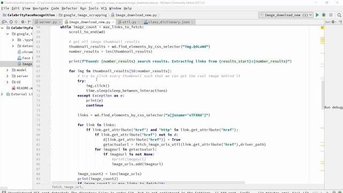343x193 pixels.
Task: Open the Run menu
Action: (x=83, y=9)
